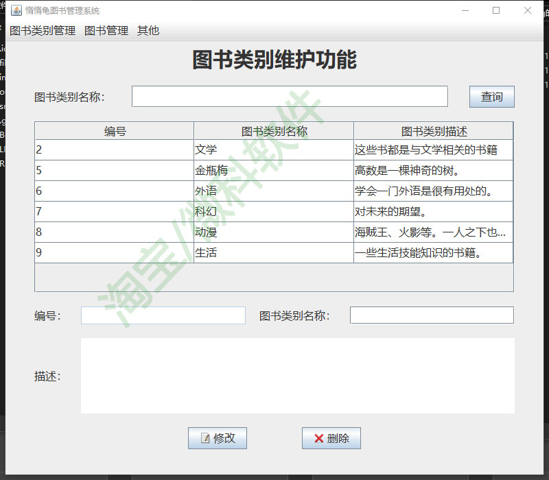Click description 高数是一棵神奇的树。
This screenshot has height=480, width=549.
434,171
